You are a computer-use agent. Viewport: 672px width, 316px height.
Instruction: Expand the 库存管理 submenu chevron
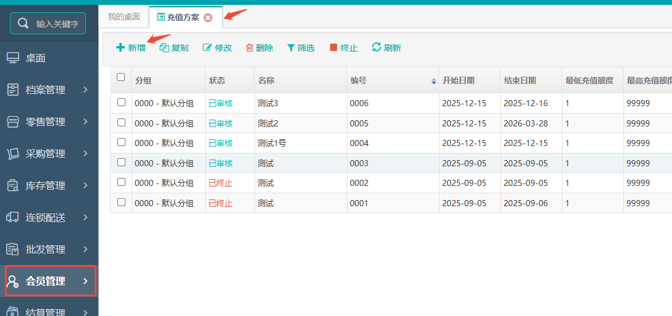[x=85, y=185]
